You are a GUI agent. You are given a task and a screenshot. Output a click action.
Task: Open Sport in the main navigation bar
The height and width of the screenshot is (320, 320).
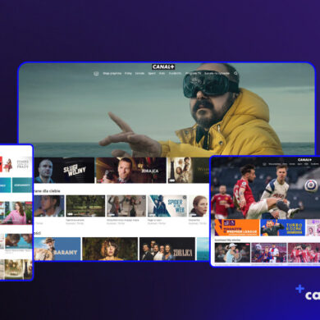click(x=152, y=73)
